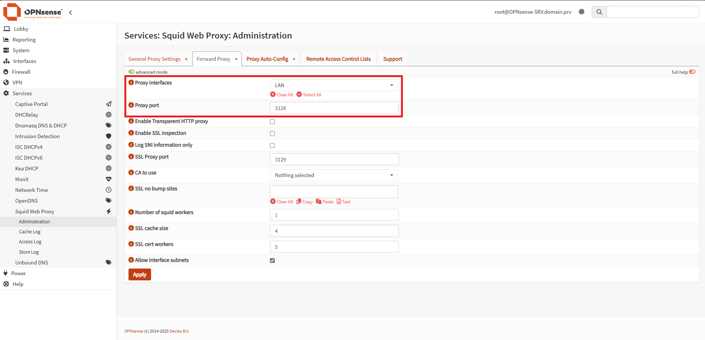The width and height of the screenshot is (705, 340).
Task: Check the Enable SSL inspection box
Action: pos(273,133)
